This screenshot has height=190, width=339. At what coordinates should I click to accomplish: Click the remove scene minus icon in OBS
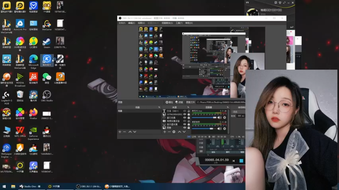click(x=125, y=132)
